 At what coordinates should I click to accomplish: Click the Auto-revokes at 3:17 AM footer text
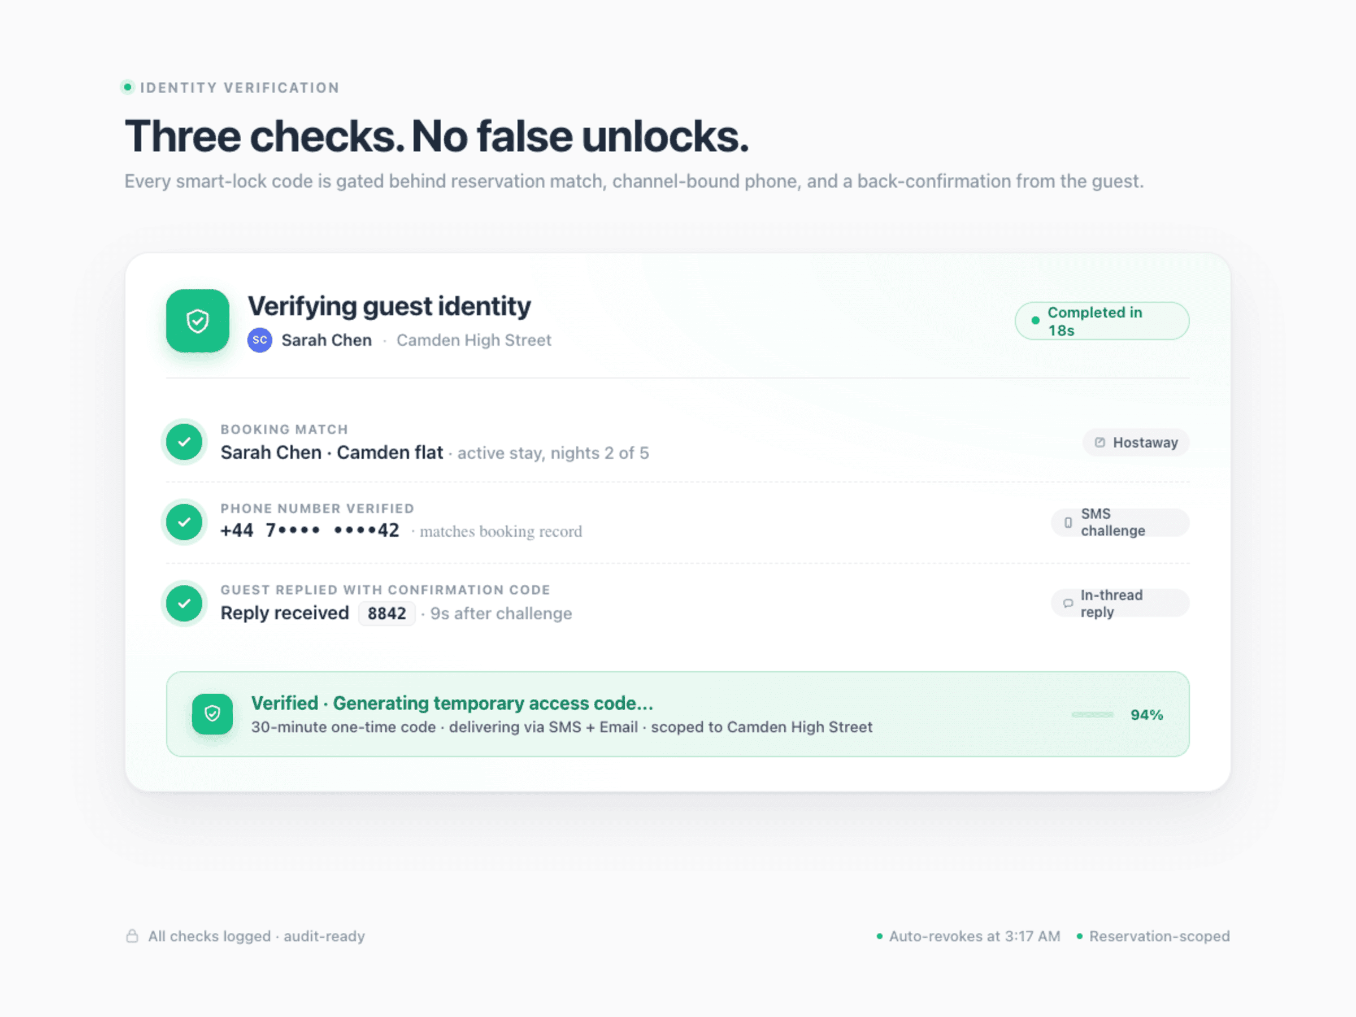click(975, 936)
